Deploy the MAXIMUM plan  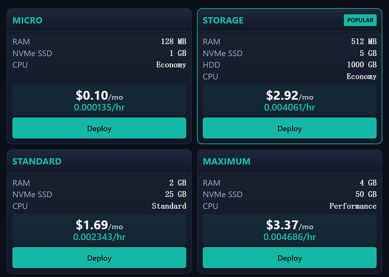point(290,258)
